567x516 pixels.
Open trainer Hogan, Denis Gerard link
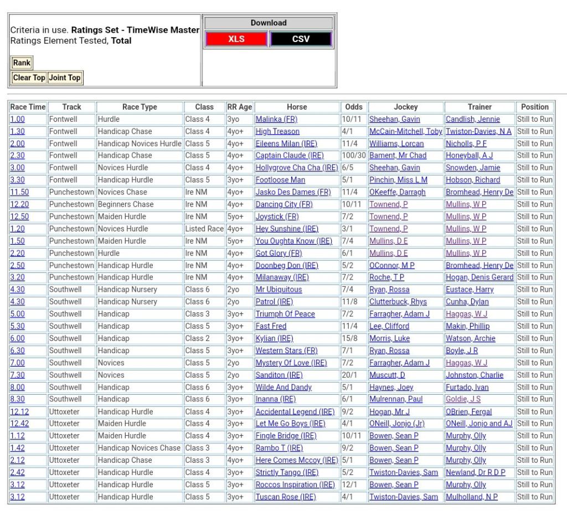(x=480, y=277)
